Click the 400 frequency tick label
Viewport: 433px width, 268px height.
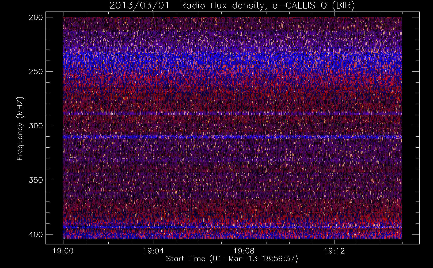click(36, 234)
